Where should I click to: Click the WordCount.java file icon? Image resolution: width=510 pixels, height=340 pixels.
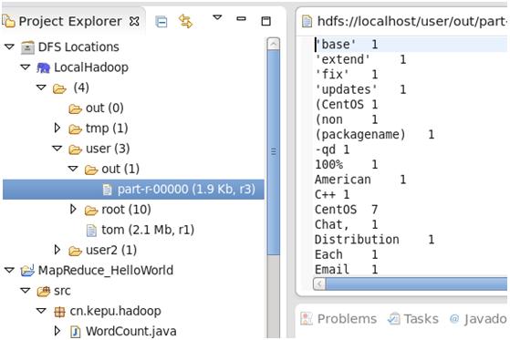(x=76, y=332)
